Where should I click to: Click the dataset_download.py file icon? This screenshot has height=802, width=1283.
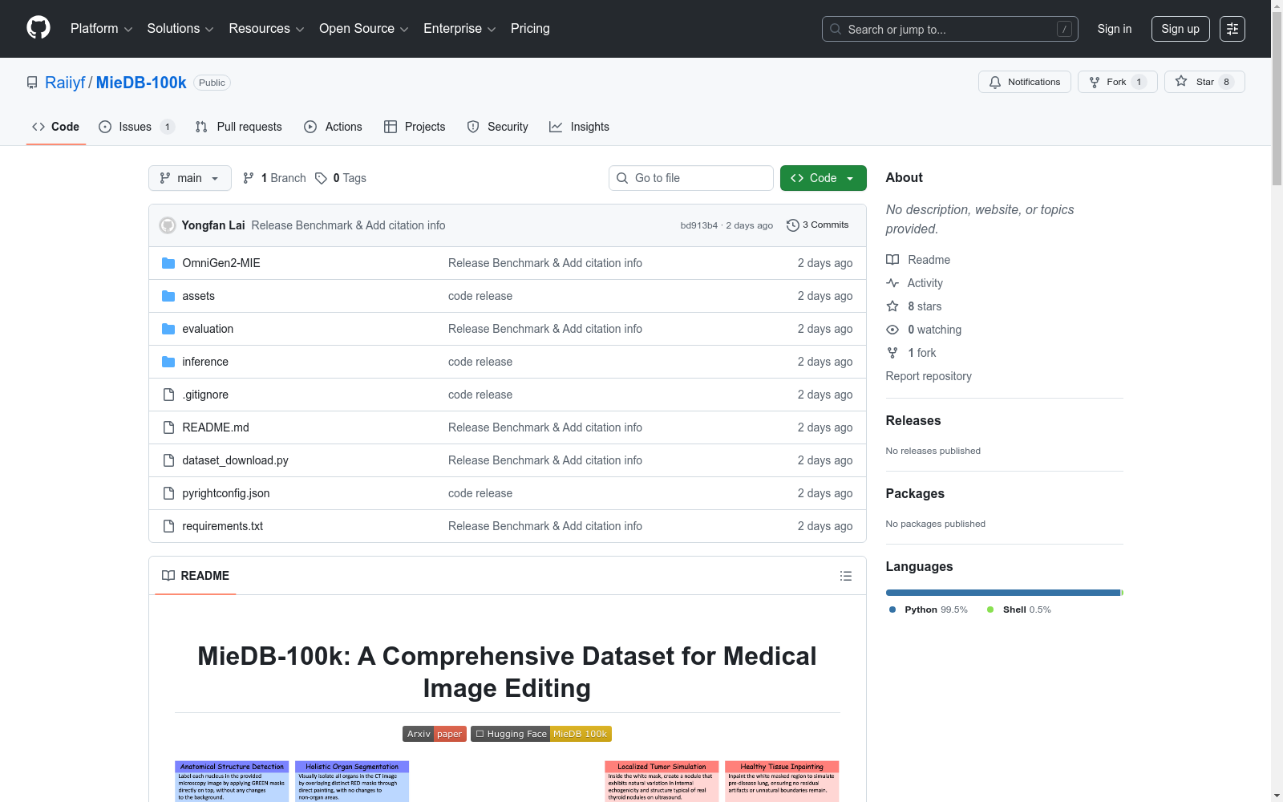pos(168,460)
